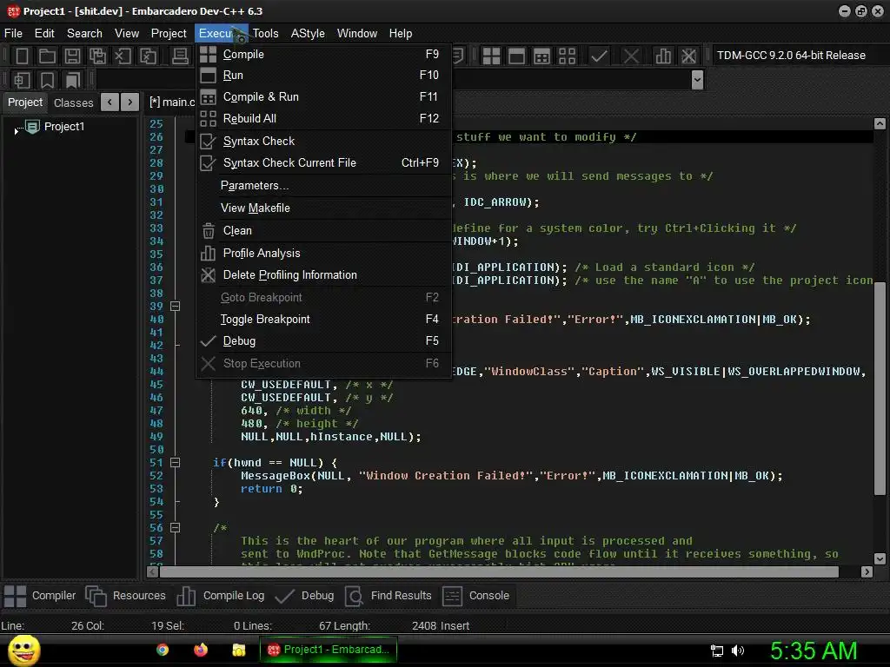Click the Print toolbar icon

click(180, 56)
